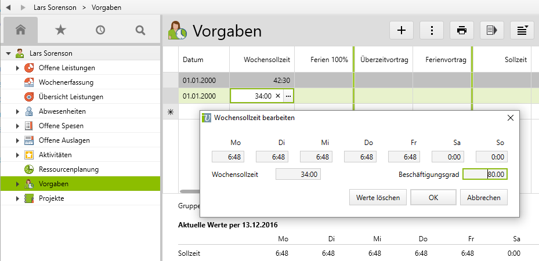
Task: Click the ellipsis button in Wochensollzeit cell
Action: (x=288, y=96)
